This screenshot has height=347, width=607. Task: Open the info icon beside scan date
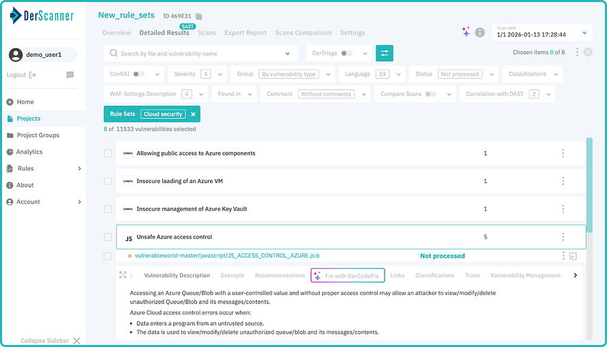point(480,33)
